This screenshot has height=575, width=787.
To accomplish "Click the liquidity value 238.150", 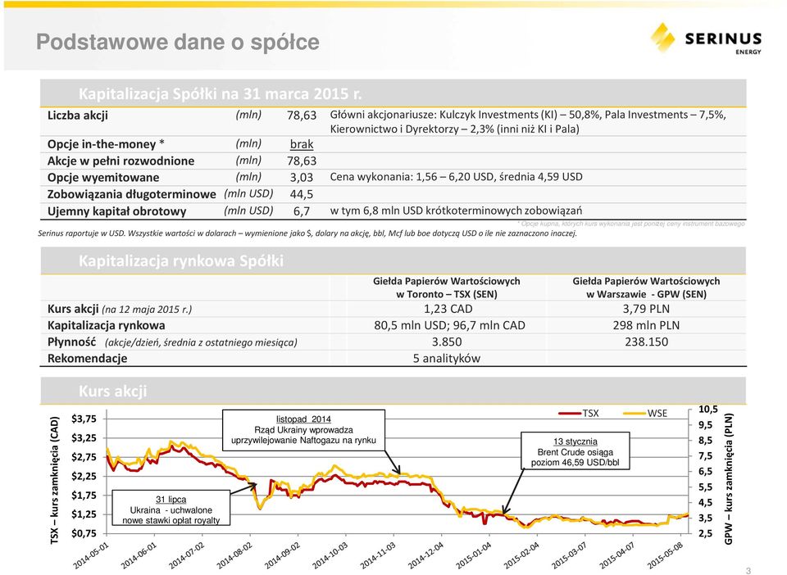I will [x=646, y=342].
